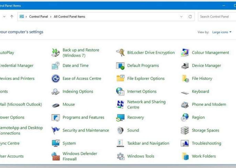Select the Control Panel breadcrumb item
Viewport: 236px width, 168px height.
[x=39, y=17]
